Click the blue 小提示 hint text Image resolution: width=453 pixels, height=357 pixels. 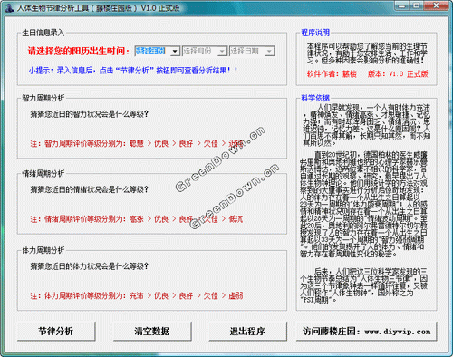133,71
